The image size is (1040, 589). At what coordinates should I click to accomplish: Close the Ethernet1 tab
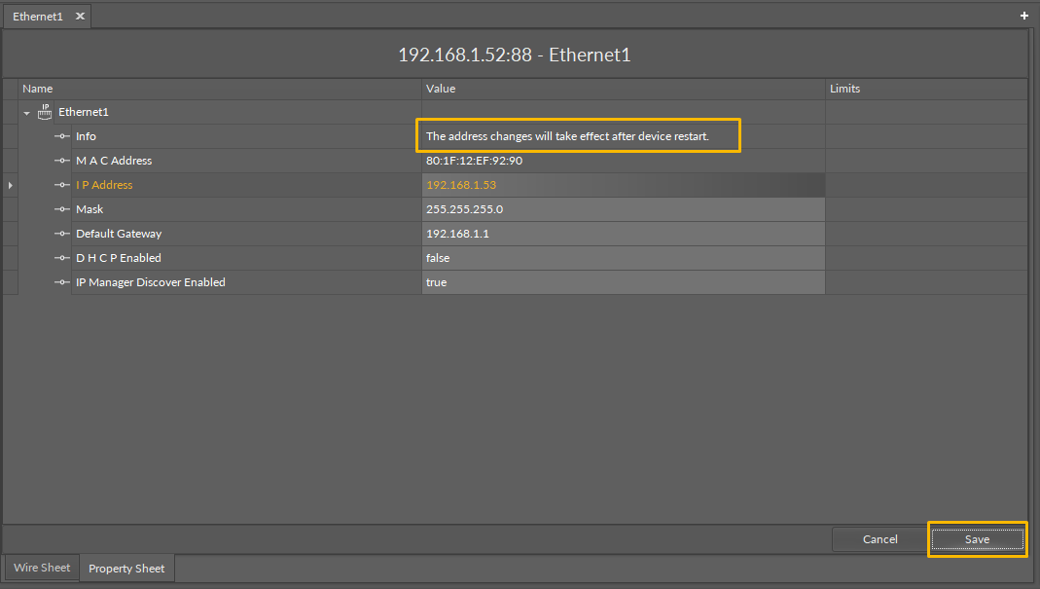point(80,17)
